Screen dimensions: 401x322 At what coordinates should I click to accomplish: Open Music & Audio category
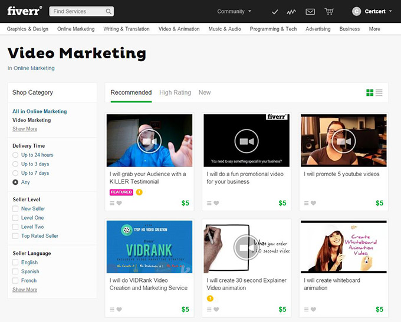pos(225,29)
